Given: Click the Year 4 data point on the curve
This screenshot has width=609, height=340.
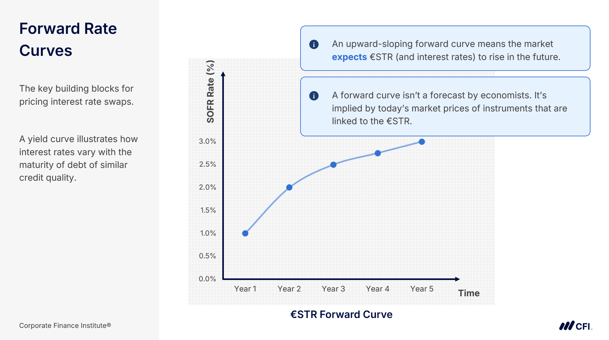Looking at the screenshot, I should click(378, 153).
